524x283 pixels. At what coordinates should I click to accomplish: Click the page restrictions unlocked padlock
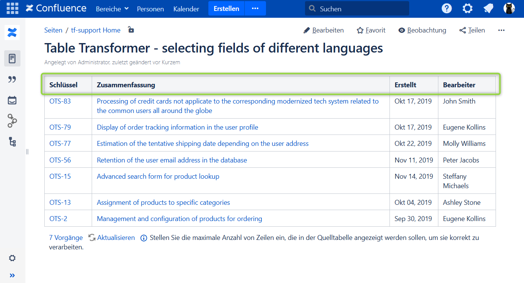131,30
